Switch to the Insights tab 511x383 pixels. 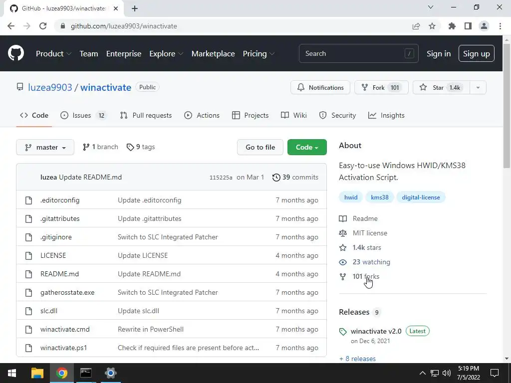(386, 115)
